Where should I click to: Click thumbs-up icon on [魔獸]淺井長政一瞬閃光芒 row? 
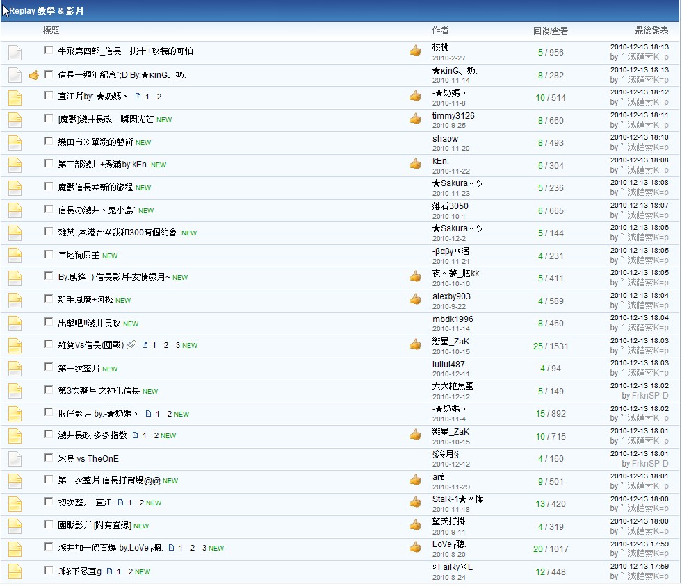pyautogui.click(x=415, y=118)
